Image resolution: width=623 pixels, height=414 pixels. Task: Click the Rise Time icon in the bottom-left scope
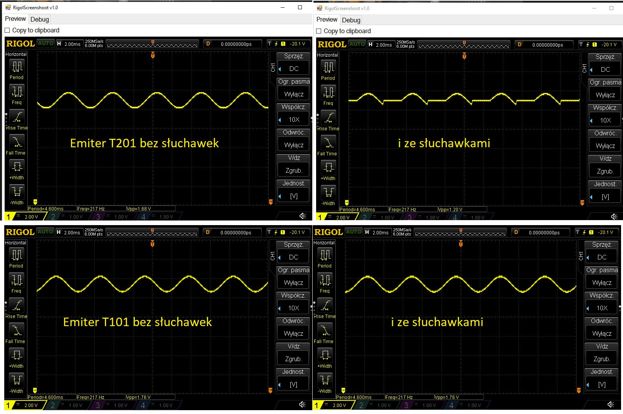coord(17,305)
